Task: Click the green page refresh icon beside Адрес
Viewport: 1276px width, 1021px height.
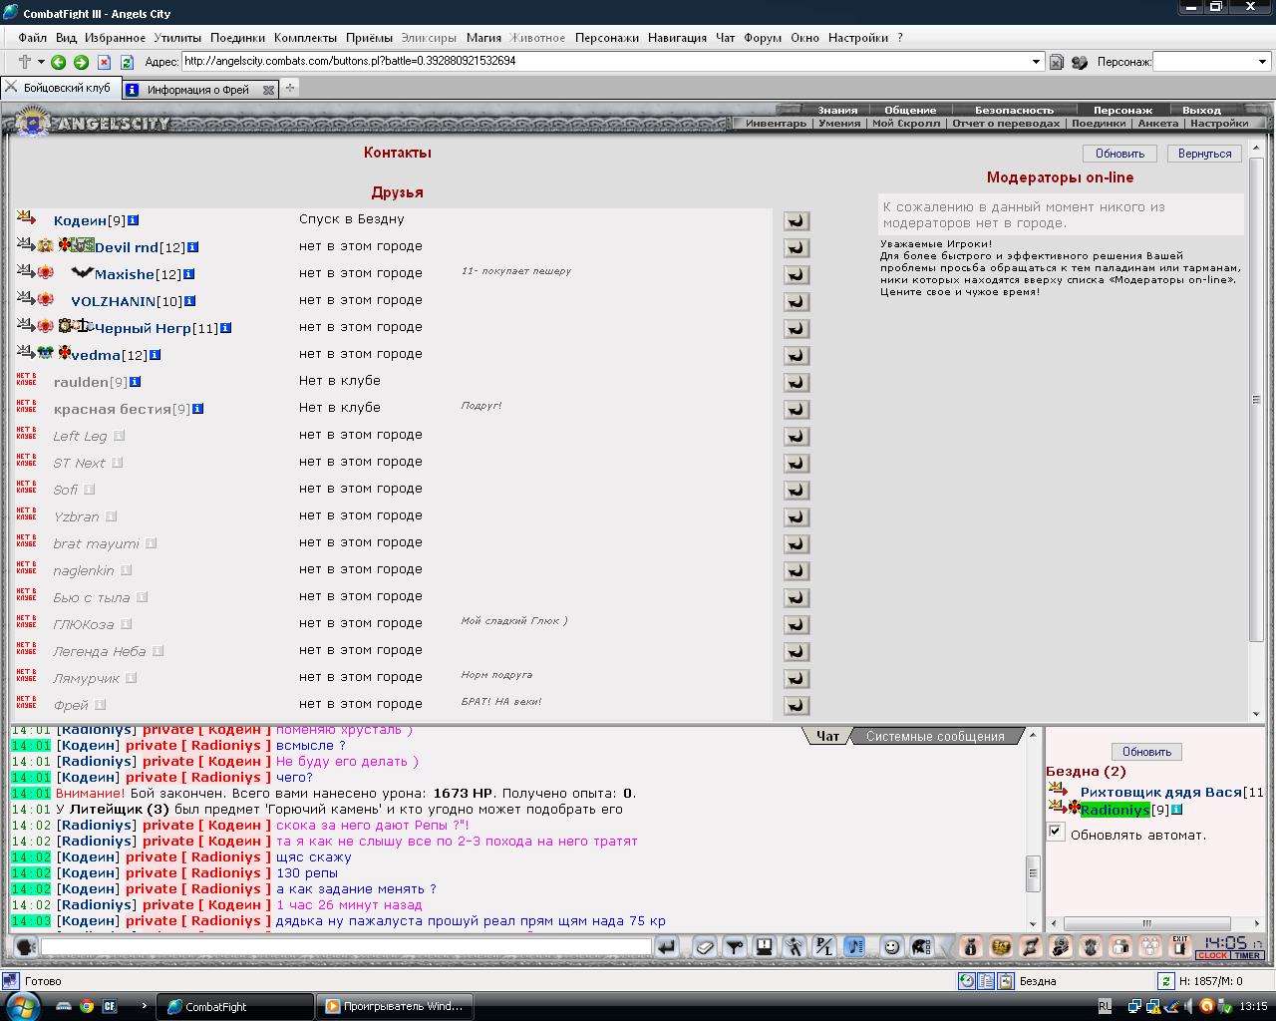Action: pos(127,62)
